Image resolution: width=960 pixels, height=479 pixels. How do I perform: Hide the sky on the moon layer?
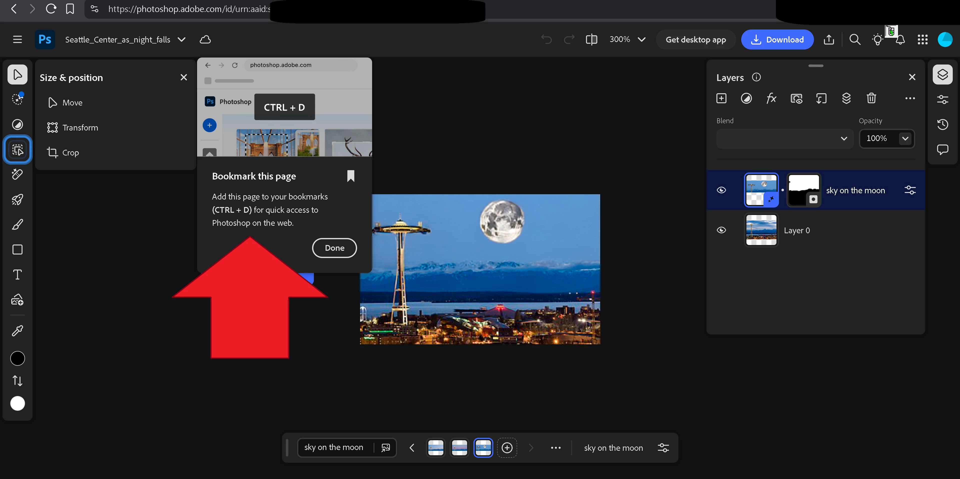pyautogui.click(x=721, y=190)
